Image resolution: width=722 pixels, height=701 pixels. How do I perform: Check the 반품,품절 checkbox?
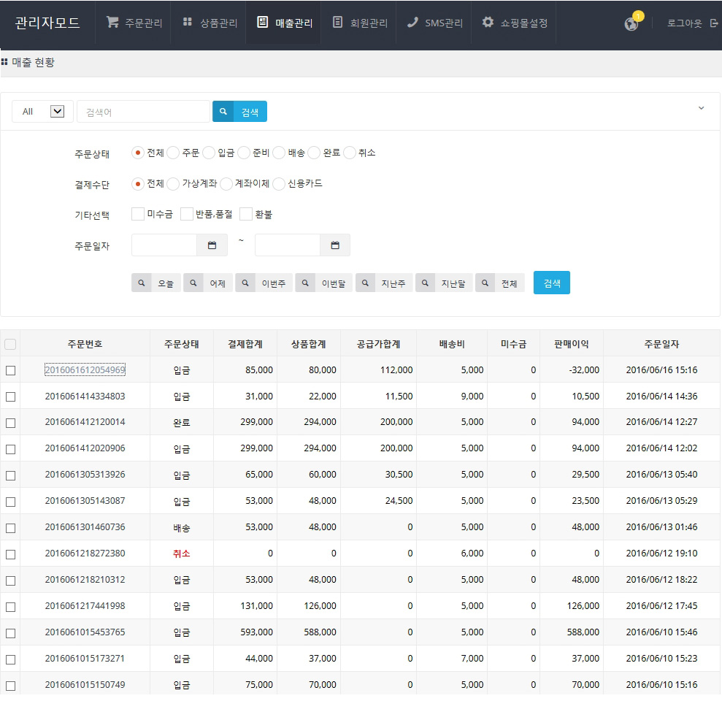coord(186,214)
